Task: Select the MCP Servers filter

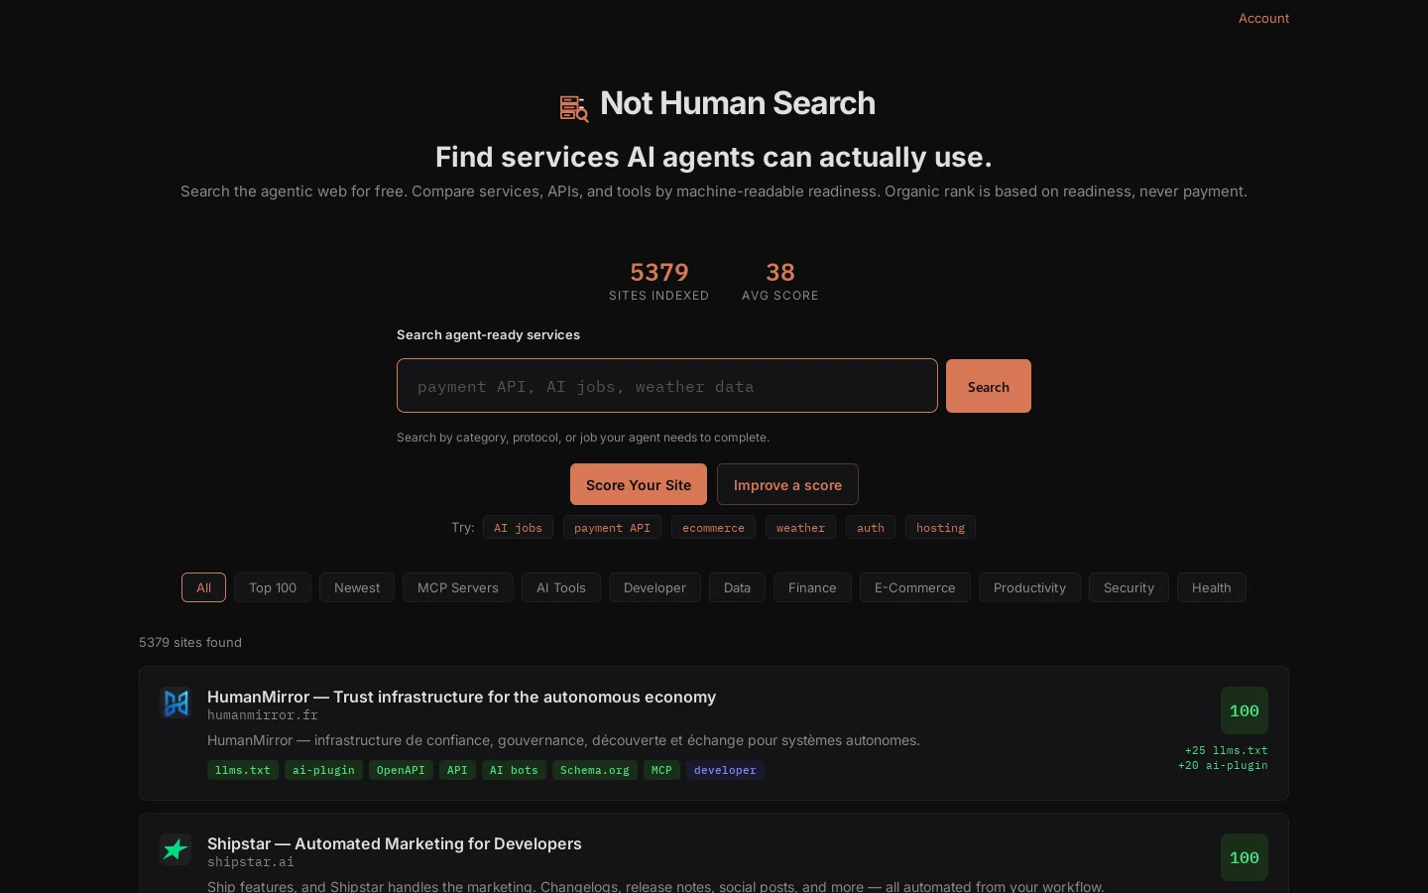Action: [458, 587]
